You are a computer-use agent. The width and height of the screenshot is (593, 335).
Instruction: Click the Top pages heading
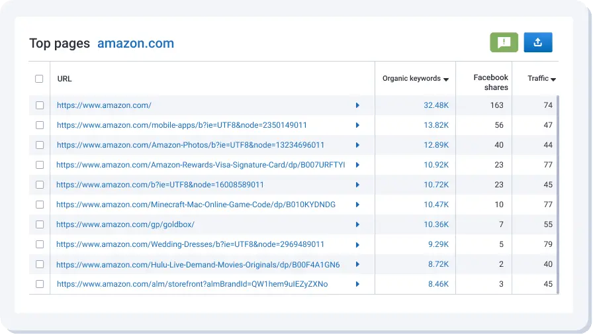coord(60,44)
